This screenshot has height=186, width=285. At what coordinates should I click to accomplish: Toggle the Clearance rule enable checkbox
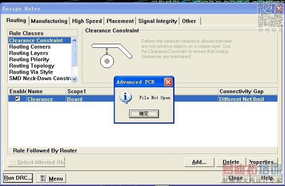coord(17,98)
